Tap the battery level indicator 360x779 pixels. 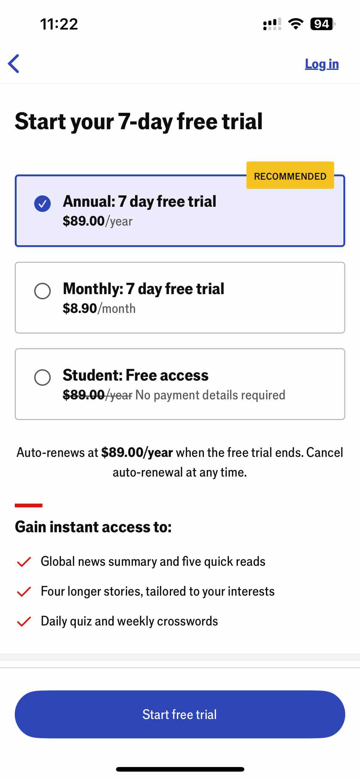323,24
